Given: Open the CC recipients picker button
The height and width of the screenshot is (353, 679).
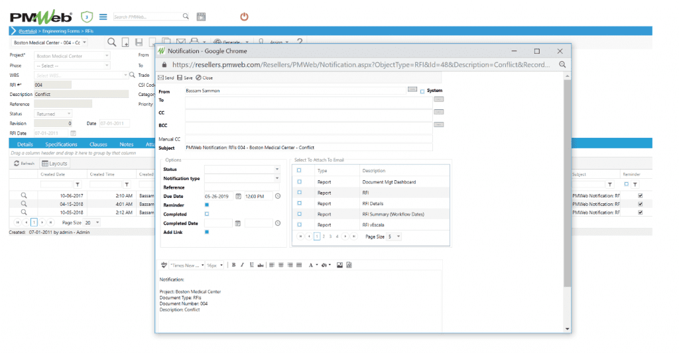Looking at the screenshot, I should pos(439,112).
